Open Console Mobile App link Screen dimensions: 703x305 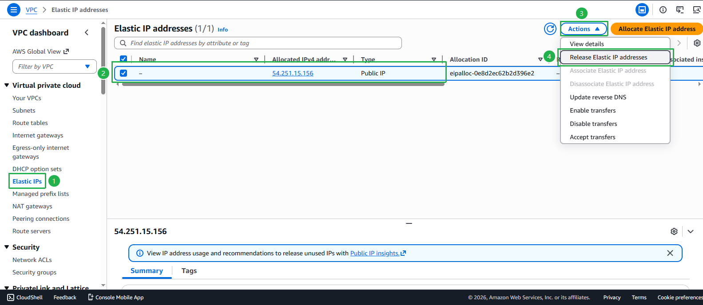pos(115,297)
